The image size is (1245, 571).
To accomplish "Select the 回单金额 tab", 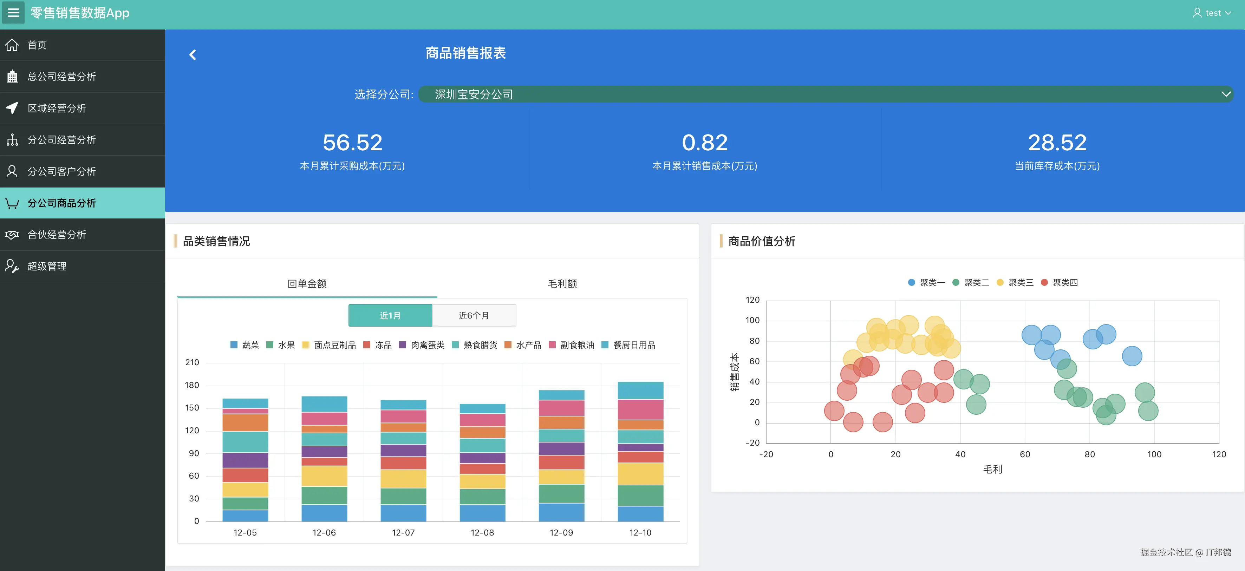I will point(307,283).
